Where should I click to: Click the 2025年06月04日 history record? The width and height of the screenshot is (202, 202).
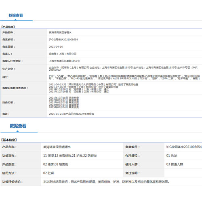point(64,107)
